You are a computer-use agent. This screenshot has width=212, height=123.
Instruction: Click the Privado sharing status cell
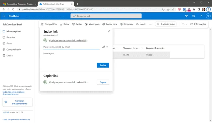coord(149,55)
